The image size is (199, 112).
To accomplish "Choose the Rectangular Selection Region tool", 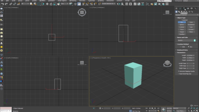I will click(x=39, y=4).
